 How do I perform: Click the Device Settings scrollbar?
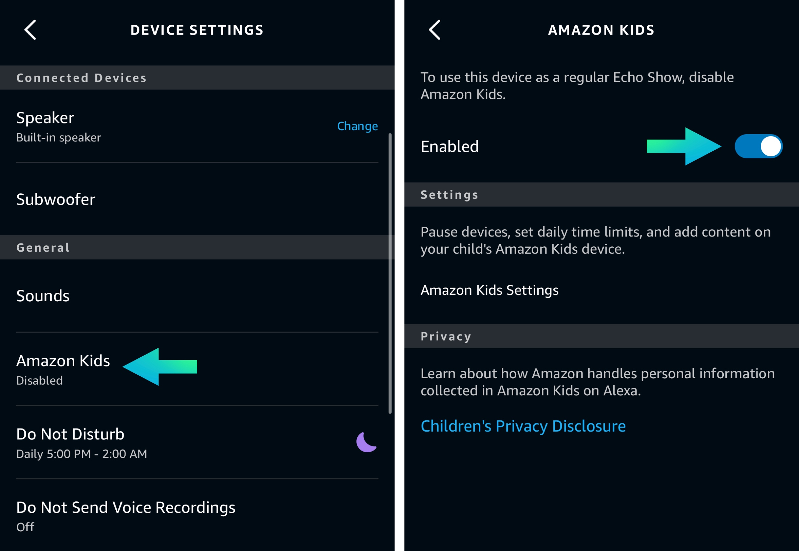pyautogui.click(x=390, y=273)
